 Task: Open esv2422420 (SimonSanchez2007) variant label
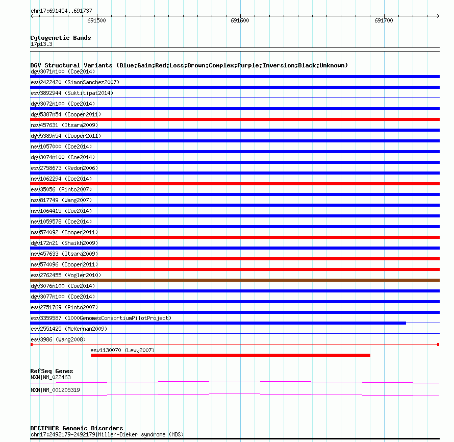pos(75,82)
